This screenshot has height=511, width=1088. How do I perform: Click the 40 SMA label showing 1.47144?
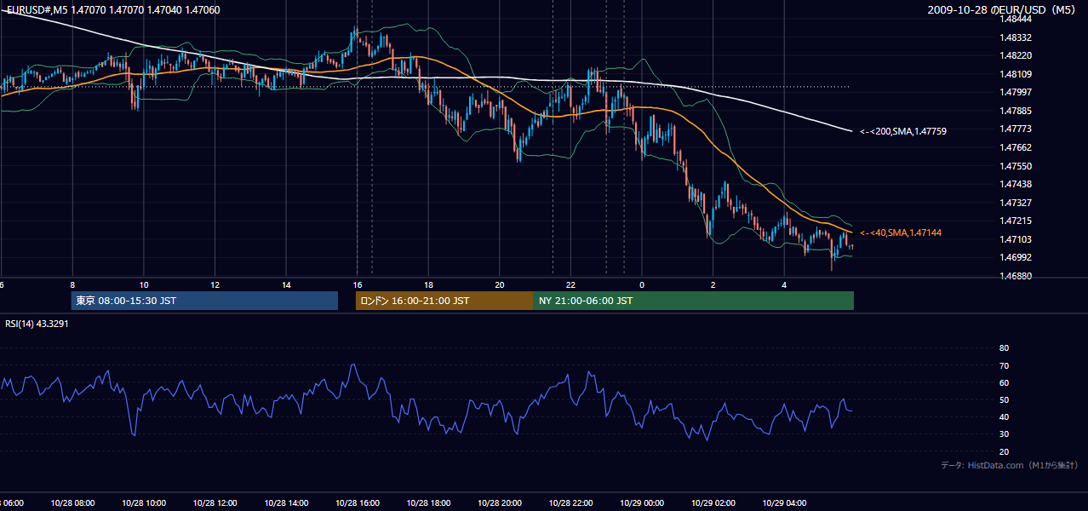(900, 233)
